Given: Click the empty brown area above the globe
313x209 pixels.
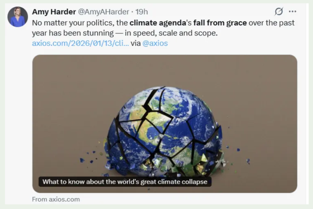Looking at the screenshot, I should (x=165, y=70).
